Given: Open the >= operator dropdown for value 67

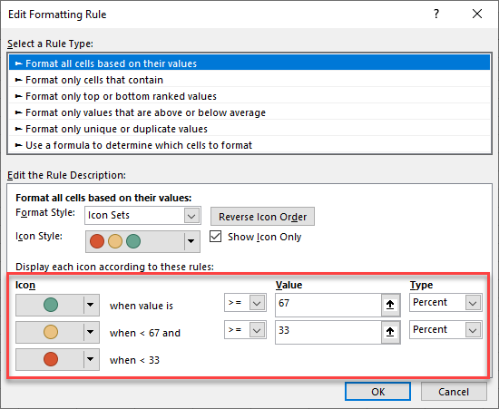Looking at the screenshot, I should coord(245,303).
